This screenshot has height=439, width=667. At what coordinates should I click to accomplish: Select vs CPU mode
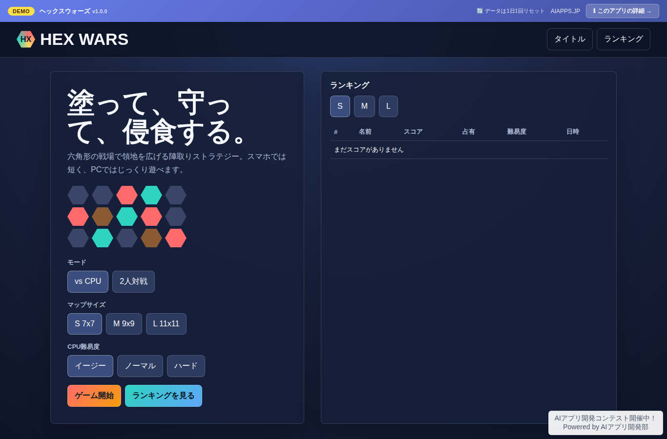tap(88, 281)
